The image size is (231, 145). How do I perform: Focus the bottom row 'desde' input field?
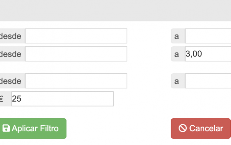[x=76, y=81]
